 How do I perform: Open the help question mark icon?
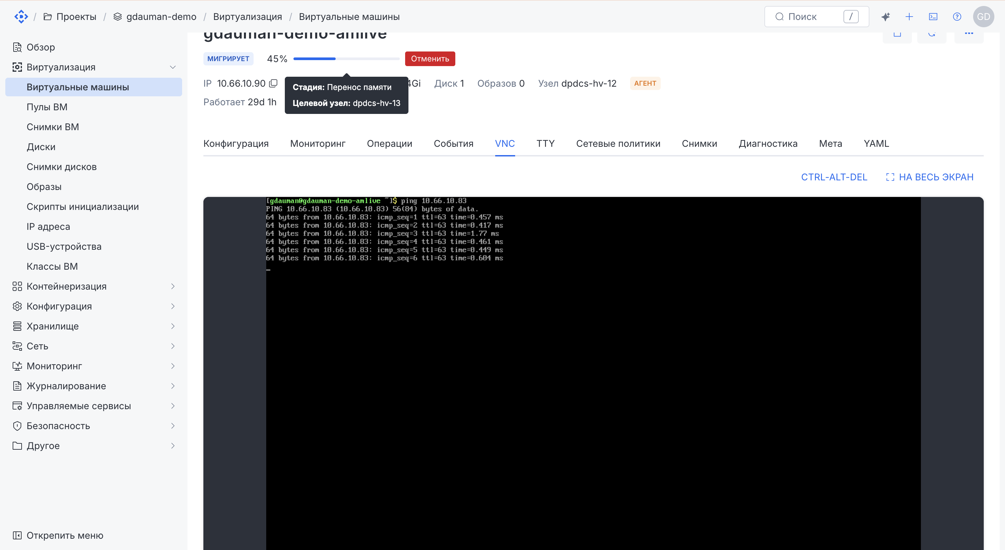pyautogui.click(x=956, y=17)
